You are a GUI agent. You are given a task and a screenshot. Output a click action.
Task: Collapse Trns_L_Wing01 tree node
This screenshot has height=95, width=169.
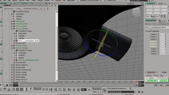coord(12,29)
